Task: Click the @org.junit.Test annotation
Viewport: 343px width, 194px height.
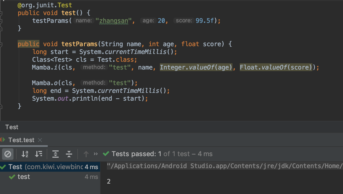Action: pyautogui.click(x=45, y=5)
